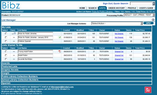The width and height of the screenshot is (157, 95).
Task: Open the Adult Fiction list with arrows icon
Action: tap(14, 55)
